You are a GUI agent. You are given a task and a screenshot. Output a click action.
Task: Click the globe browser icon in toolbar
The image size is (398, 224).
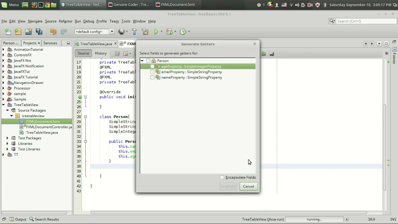(121, 31)
